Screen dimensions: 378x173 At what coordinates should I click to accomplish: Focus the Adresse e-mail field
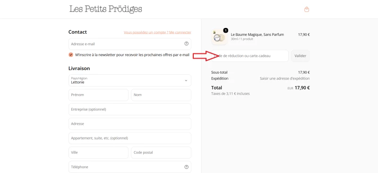129,44
